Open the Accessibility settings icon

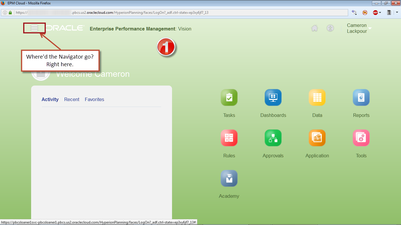(330, 28)
